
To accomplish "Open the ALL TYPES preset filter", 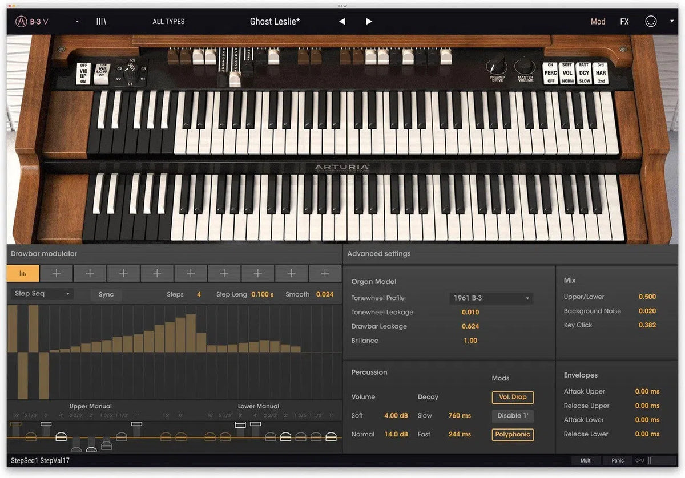I will coord(168,22).
